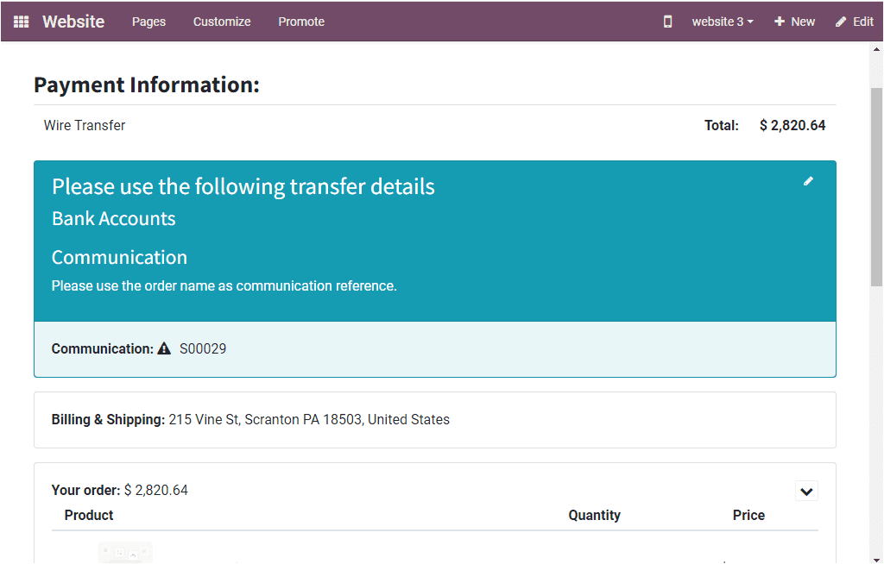Click the warning triangle next to S00029
Viewport: 884px width, 564px height.
pos(163,348)
